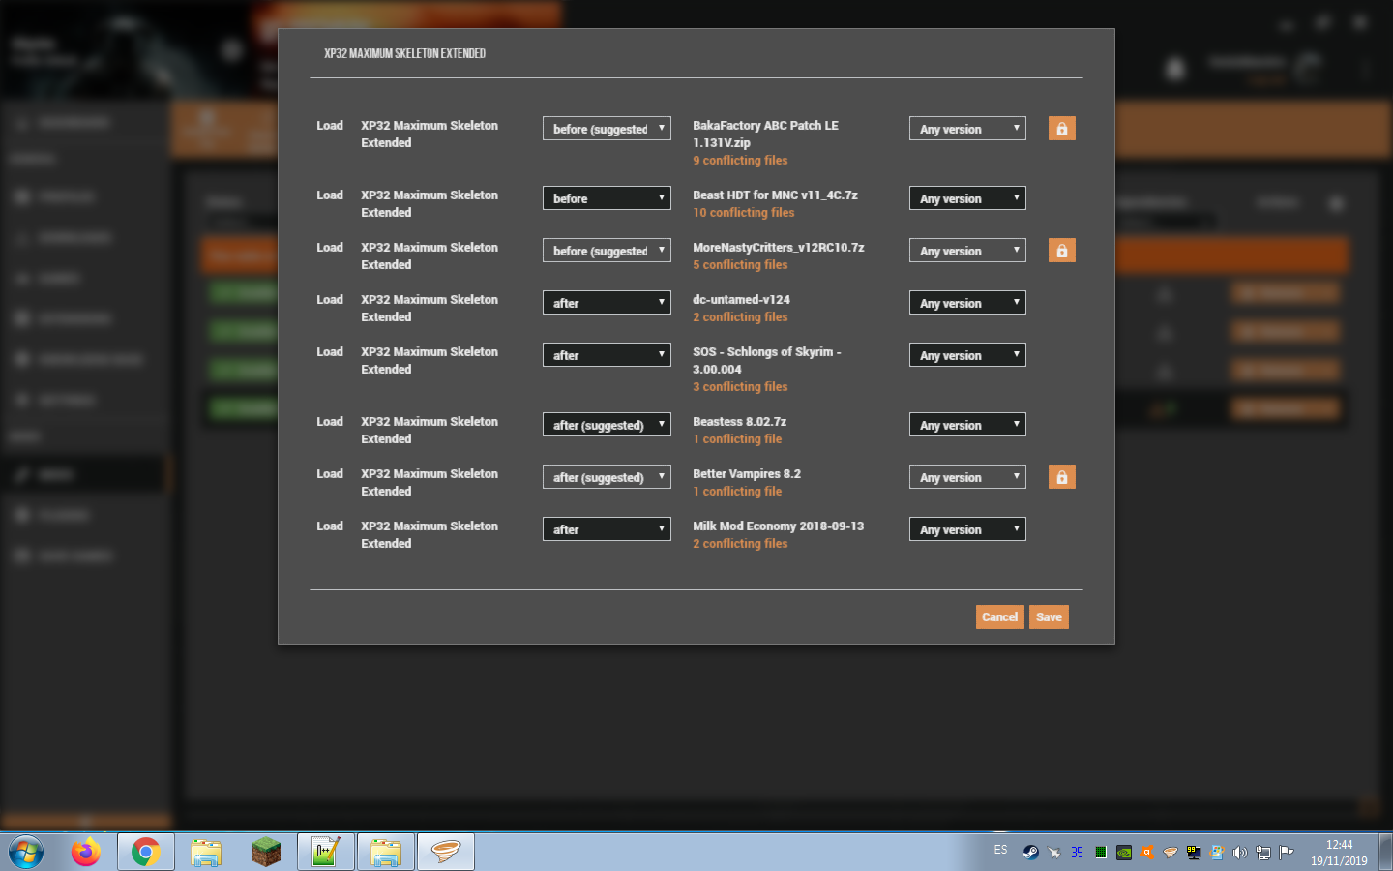Open the 2 conflicting files link under Milk Mod Economy
The width and height of the screenshot is (1393, 871).
click(x=740, y=544)
